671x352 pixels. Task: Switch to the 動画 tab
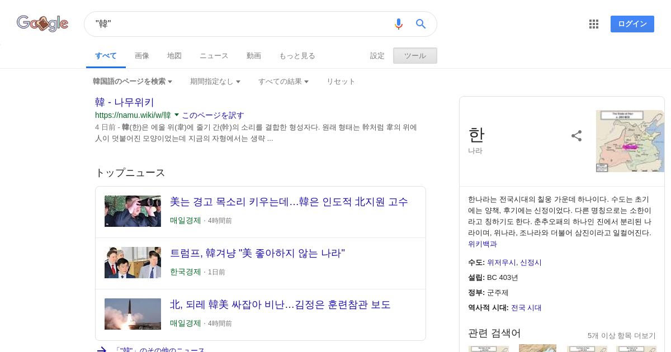tap(254, 56)
